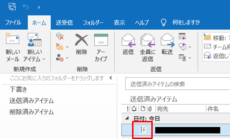The width and height of the screenshot is (230, 139).
Task: Sort by the reminder bell column
Action: pos(134,109)
